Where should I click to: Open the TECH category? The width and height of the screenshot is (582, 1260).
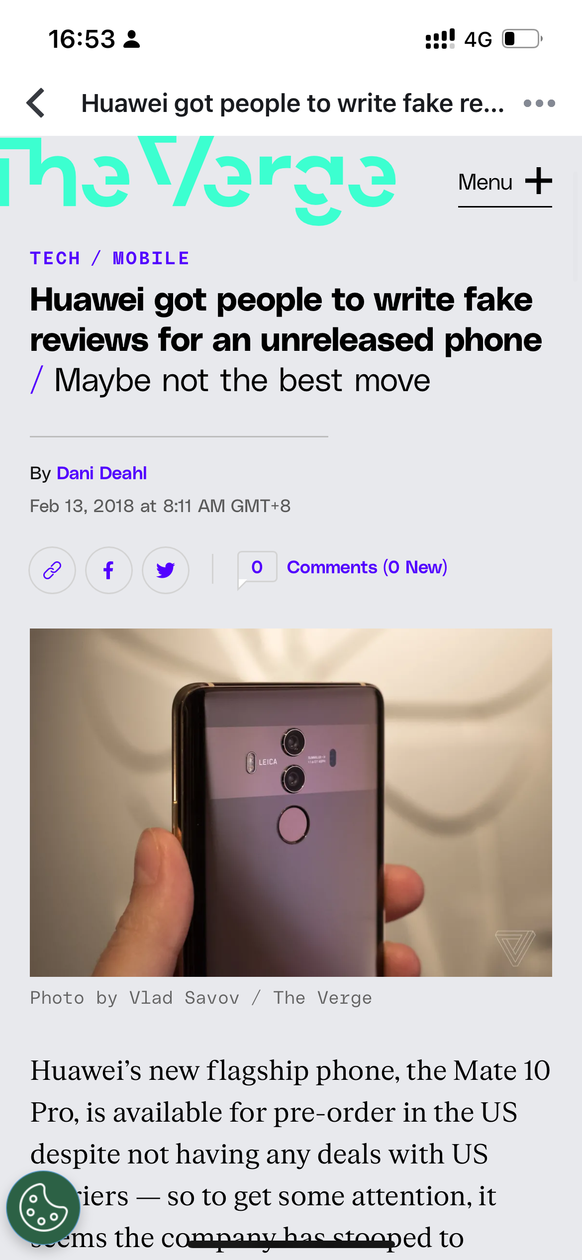click(55, 258)
